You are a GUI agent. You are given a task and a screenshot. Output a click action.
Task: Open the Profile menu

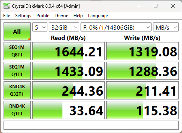click(43, 16)
